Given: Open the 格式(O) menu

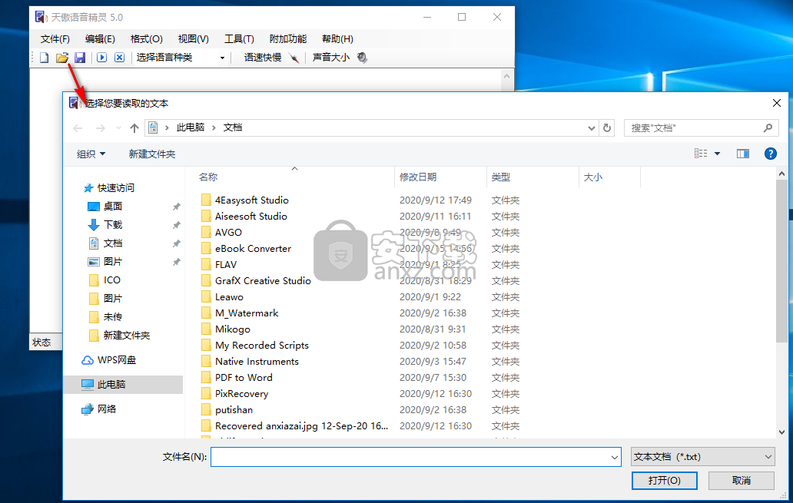Looking at the screenshot, I should [x=146, y=39].
